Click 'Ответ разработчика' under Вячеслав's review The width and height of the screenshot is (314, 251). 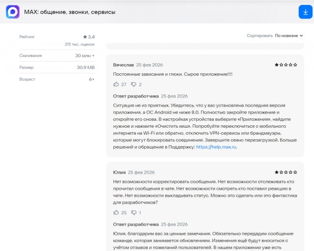click(x=136, y=96)
